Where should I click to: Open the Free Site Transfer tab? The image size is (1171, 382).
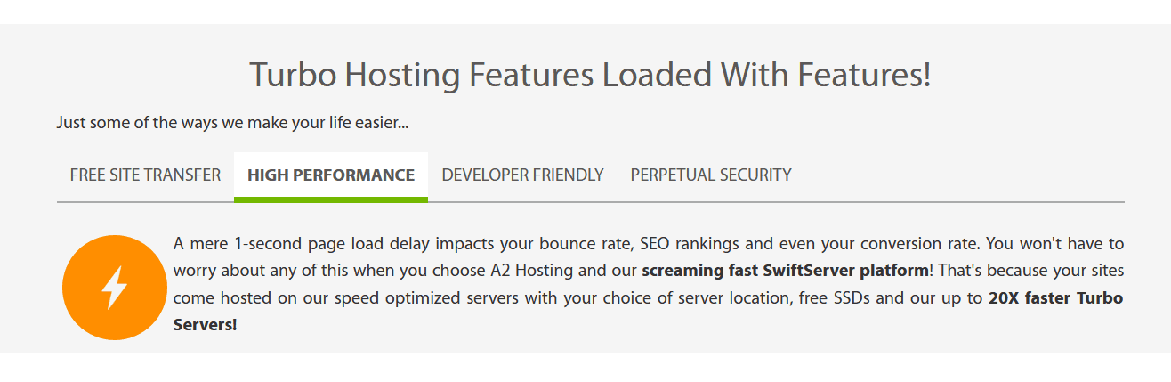145,175
